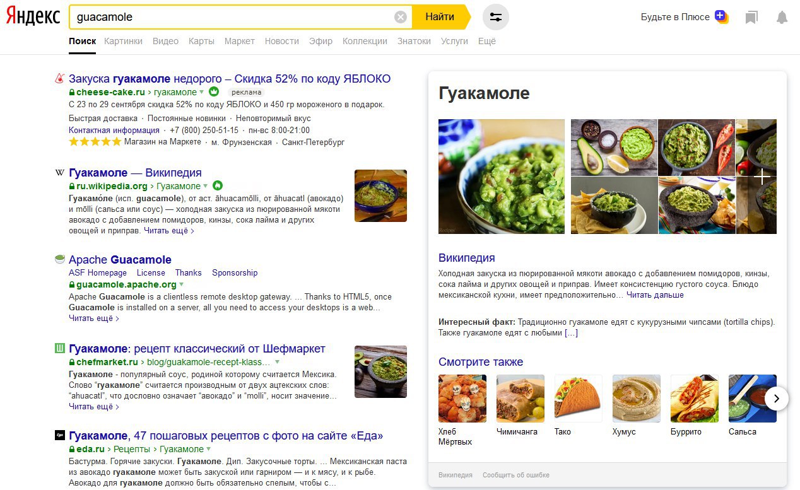Click the Шефмаркет green favicon

[60, 348]
